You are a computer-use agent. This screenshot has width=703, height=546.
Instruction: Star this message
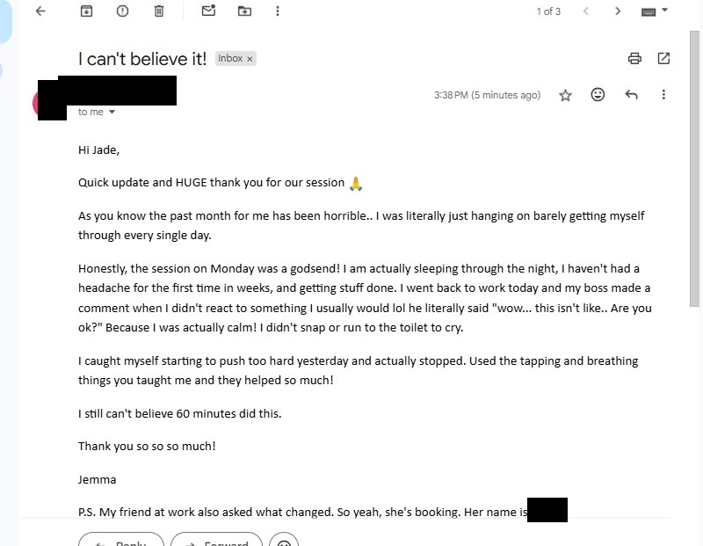pyautogui.click(x=565, y=95)
